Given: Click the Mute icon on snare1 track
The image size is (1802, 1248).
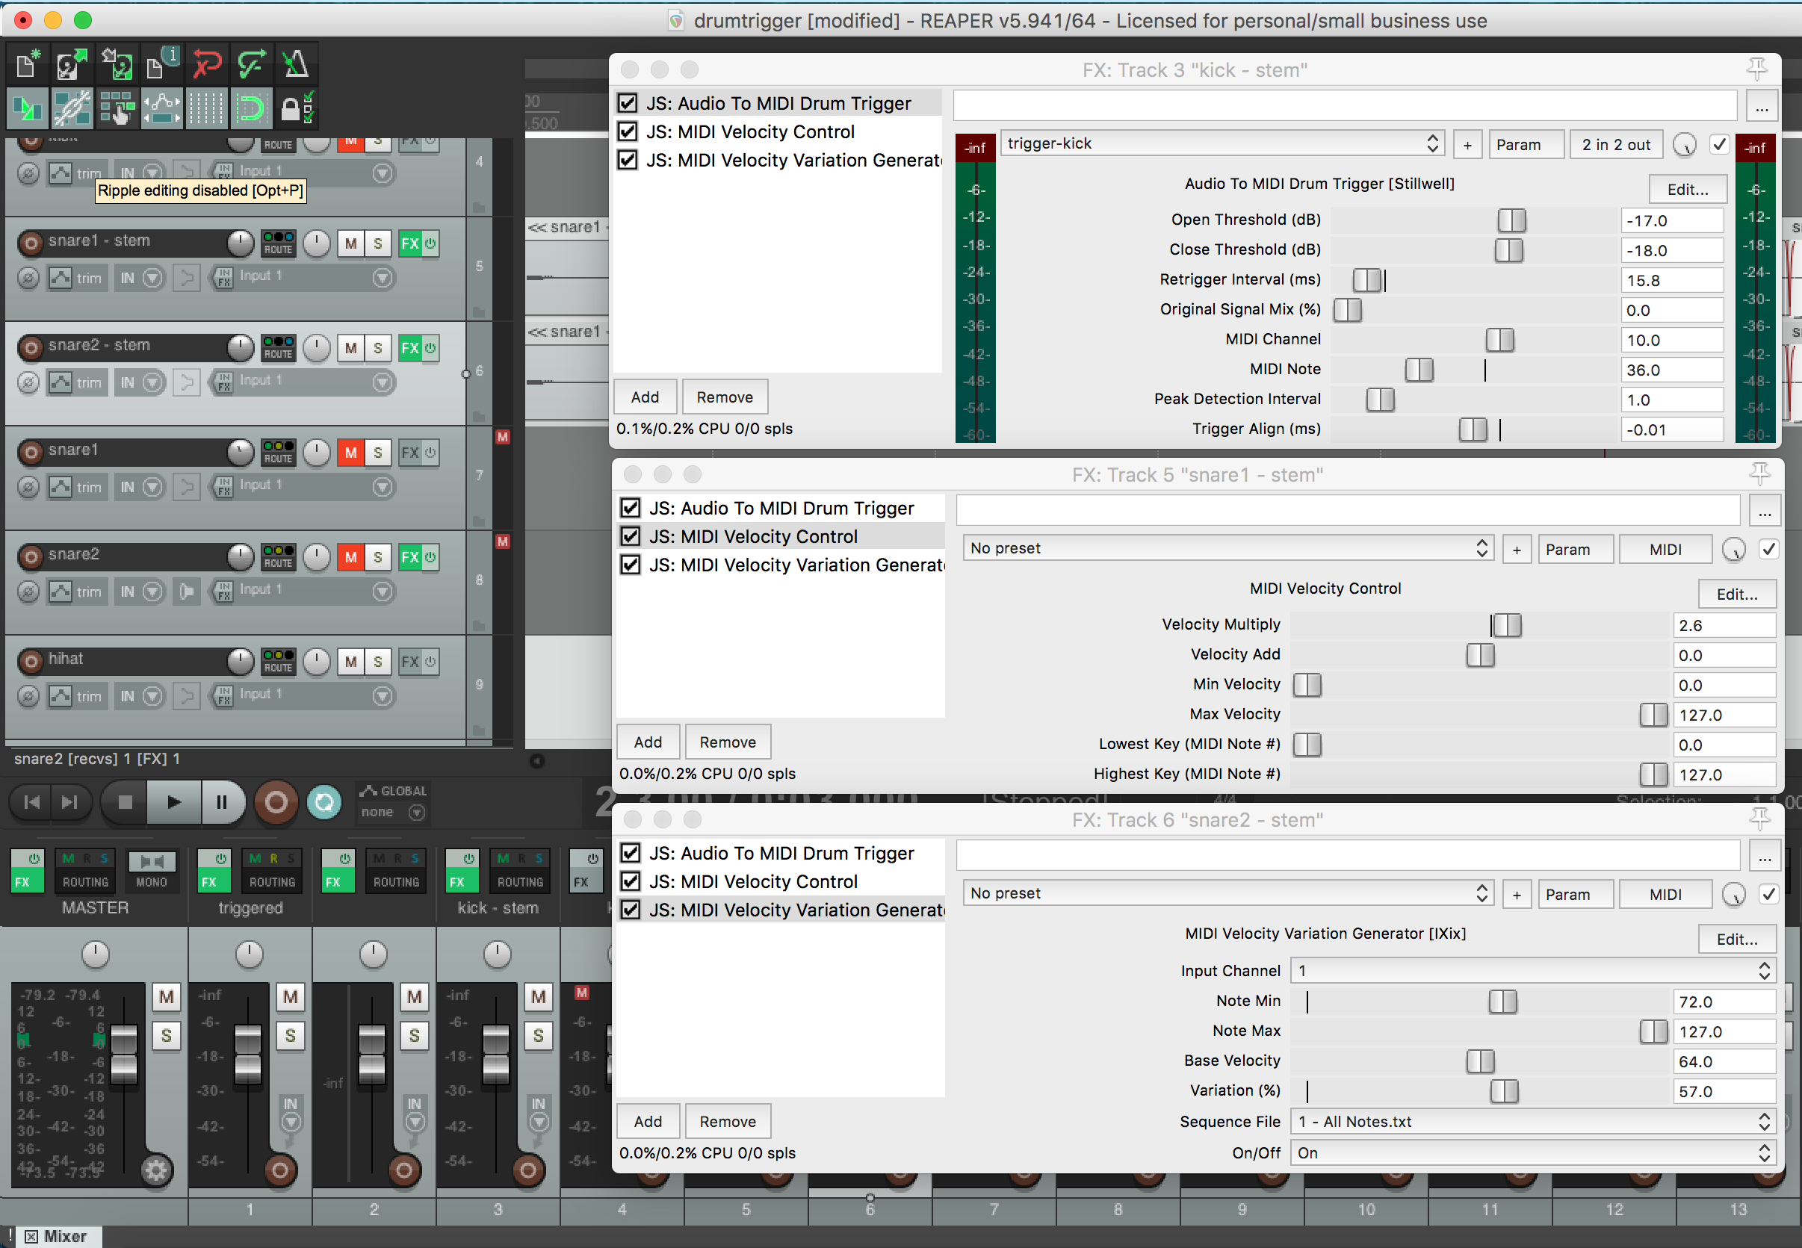Looking at the screenshot, I should pos(348,452).
